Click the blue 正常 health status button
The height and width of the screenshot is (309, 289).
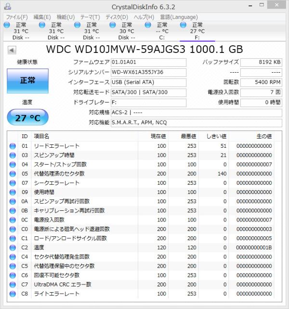point(27,81)
